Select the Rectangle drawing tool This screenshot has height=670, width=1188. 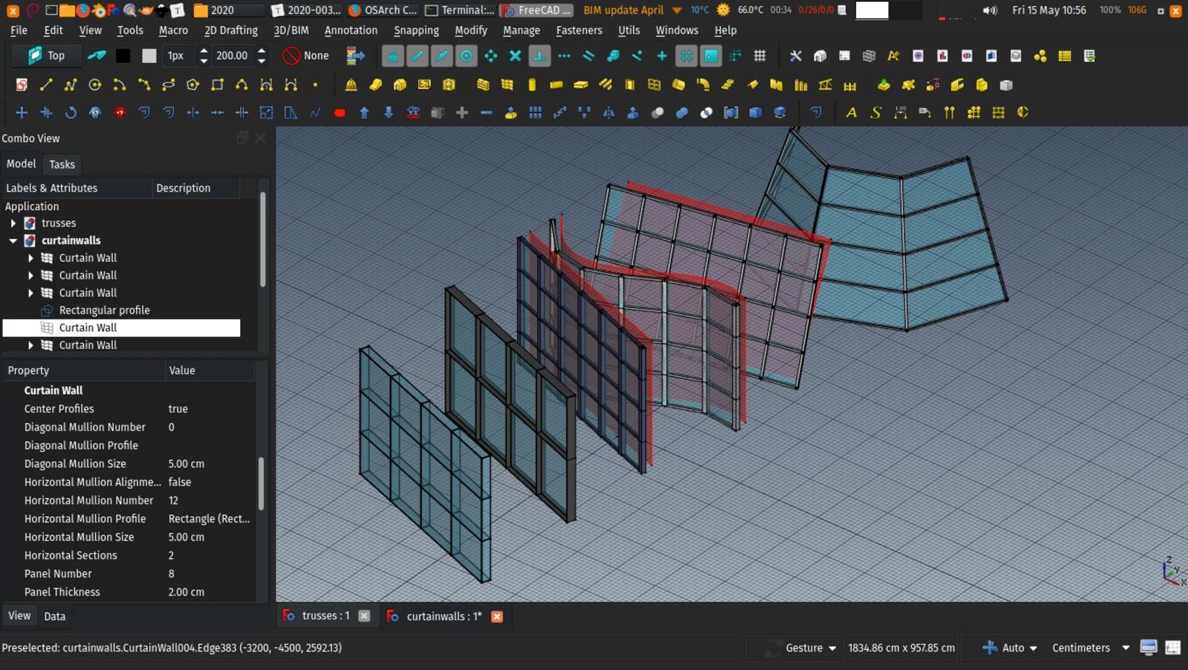point(217,85)
